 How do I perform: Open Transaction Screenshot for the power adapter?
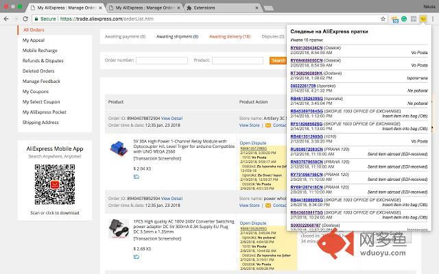coord(157,239)
